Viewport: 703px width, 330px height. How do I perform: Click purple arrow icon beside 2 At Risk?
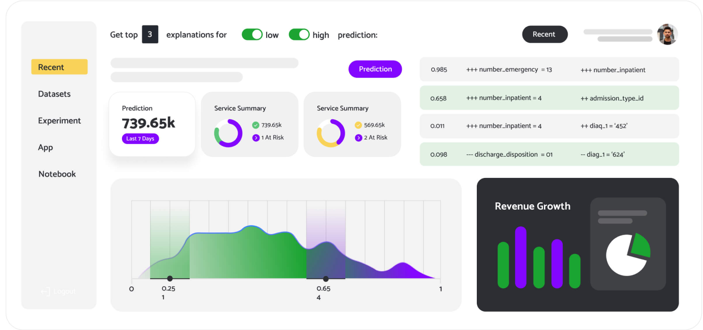(359, 138)
